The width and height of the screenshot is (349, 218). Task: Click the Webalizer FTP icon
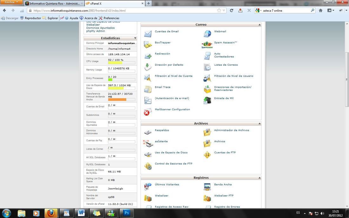tap(207, 198)
